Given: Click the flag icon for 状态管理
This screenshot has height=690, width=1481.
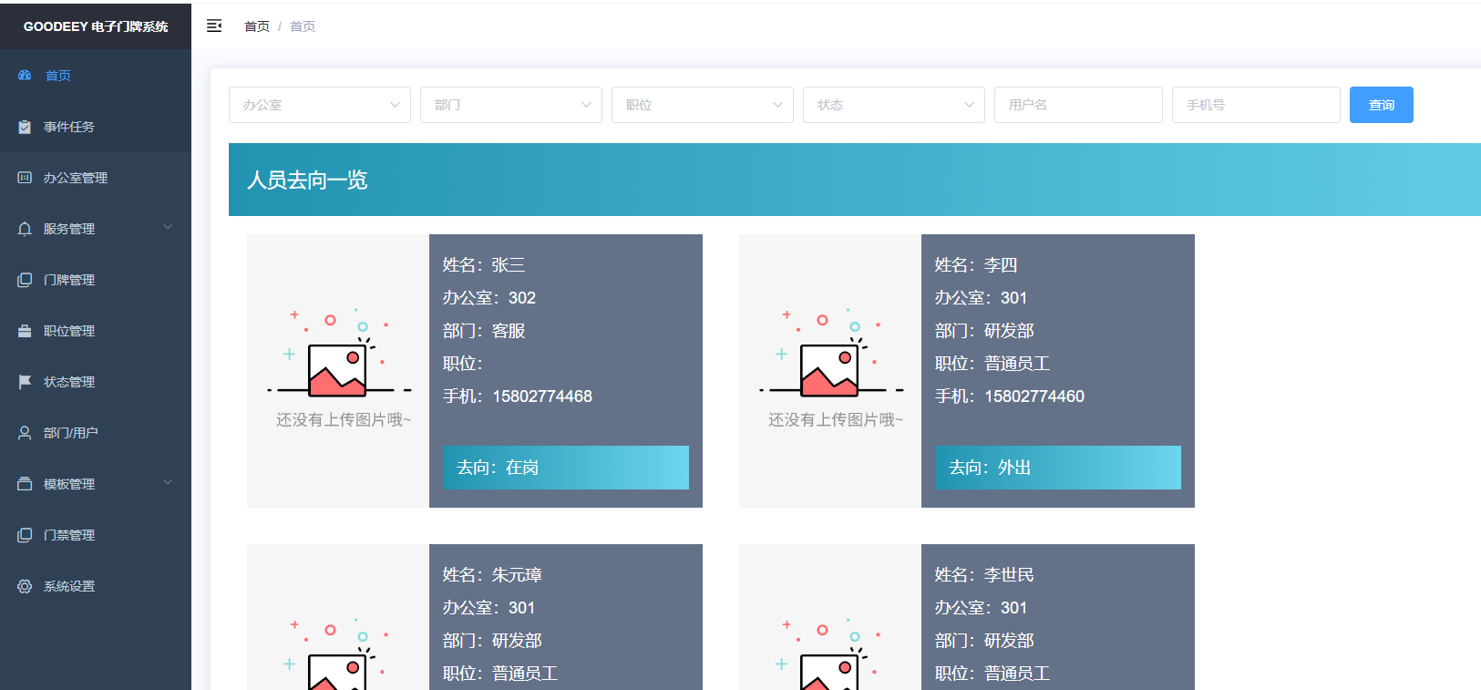Looking at the screenshot, I should [x=25, y=382].
